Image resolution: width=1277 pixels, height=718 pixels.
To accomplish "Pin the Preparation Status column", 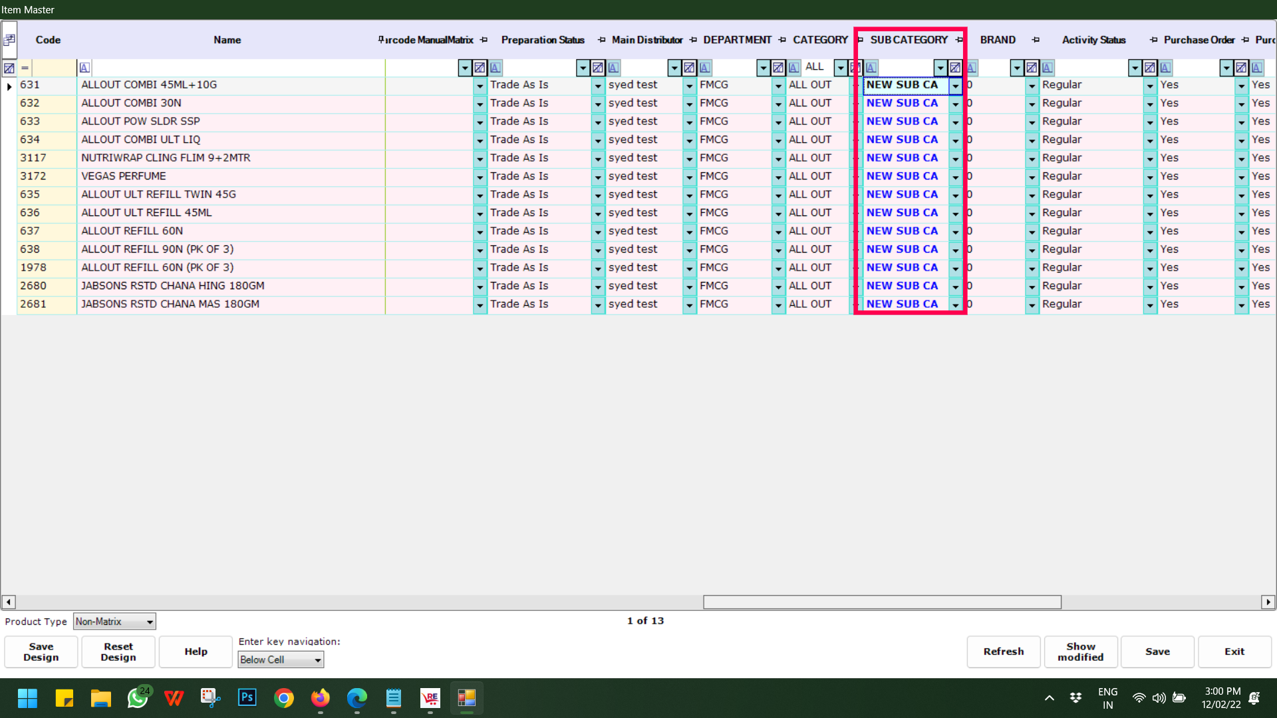I will pos(601,40).
